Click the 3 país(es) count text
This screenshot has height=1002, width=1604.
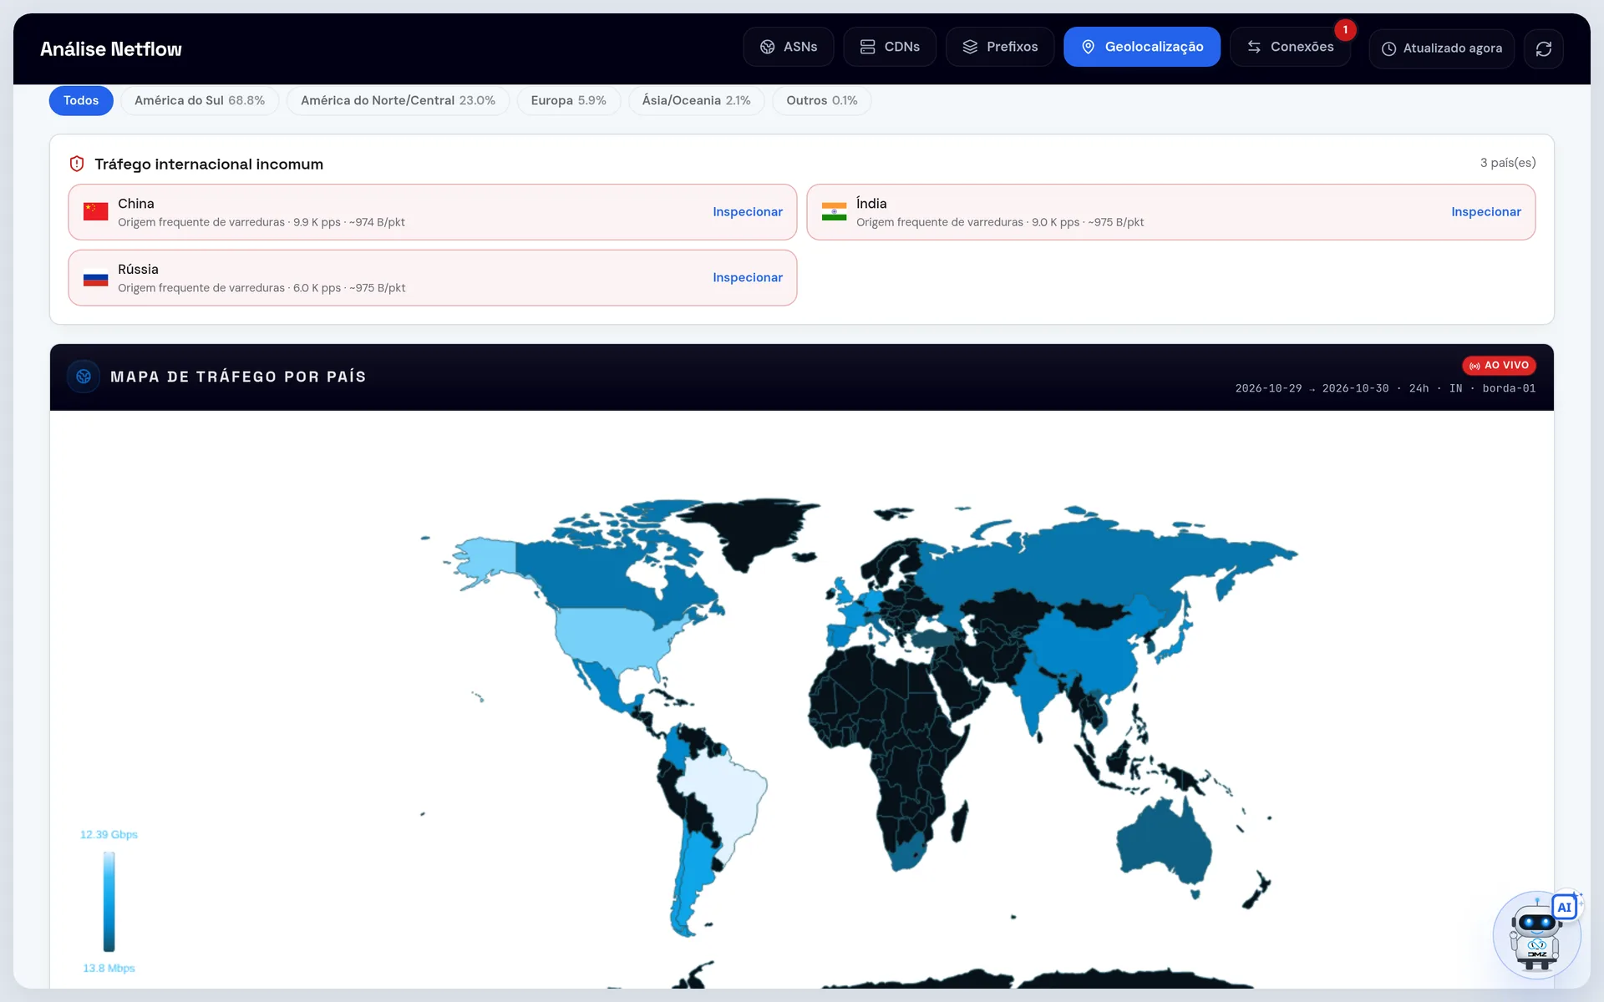point(1507,163)
